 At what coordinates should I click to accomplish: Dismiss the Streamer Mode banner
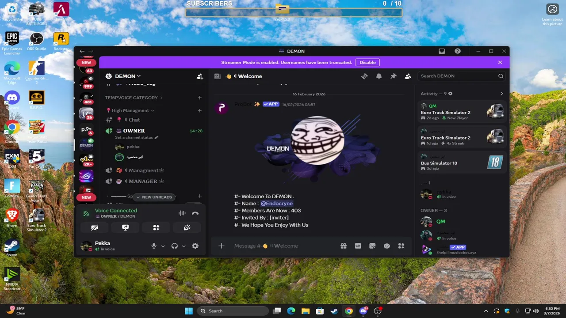[x=500, y=62]
